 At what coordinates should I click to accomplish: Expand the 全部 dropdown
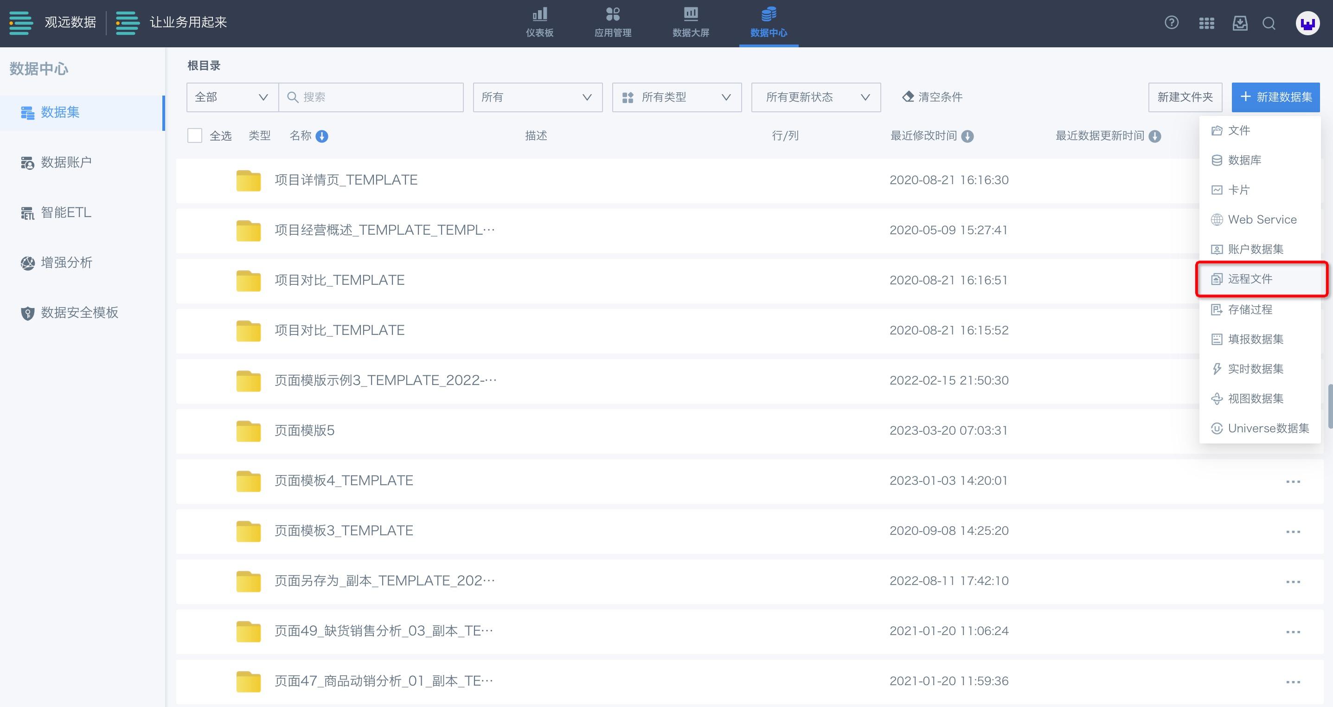pos(232,97)
